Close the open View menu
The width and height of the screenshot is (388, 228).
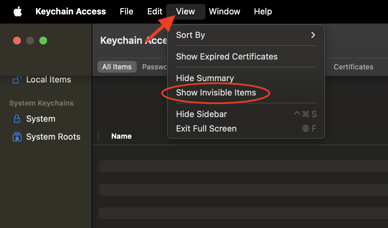tap(185, 12)
